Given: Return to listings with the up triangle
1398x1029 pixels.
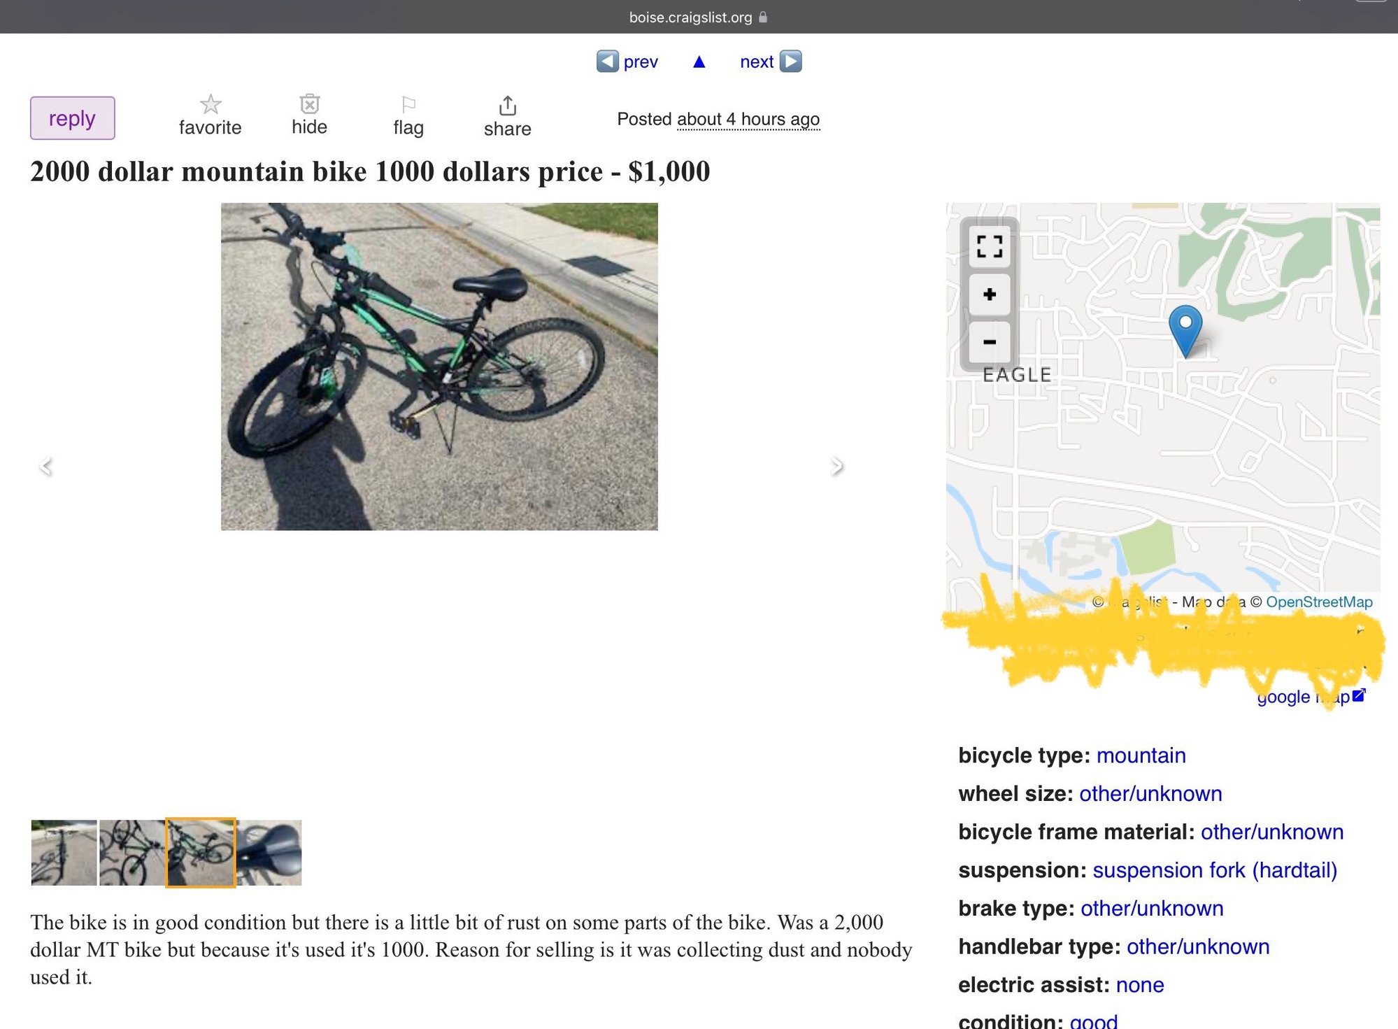Looking at the screenshot, I should click(699, 62).
